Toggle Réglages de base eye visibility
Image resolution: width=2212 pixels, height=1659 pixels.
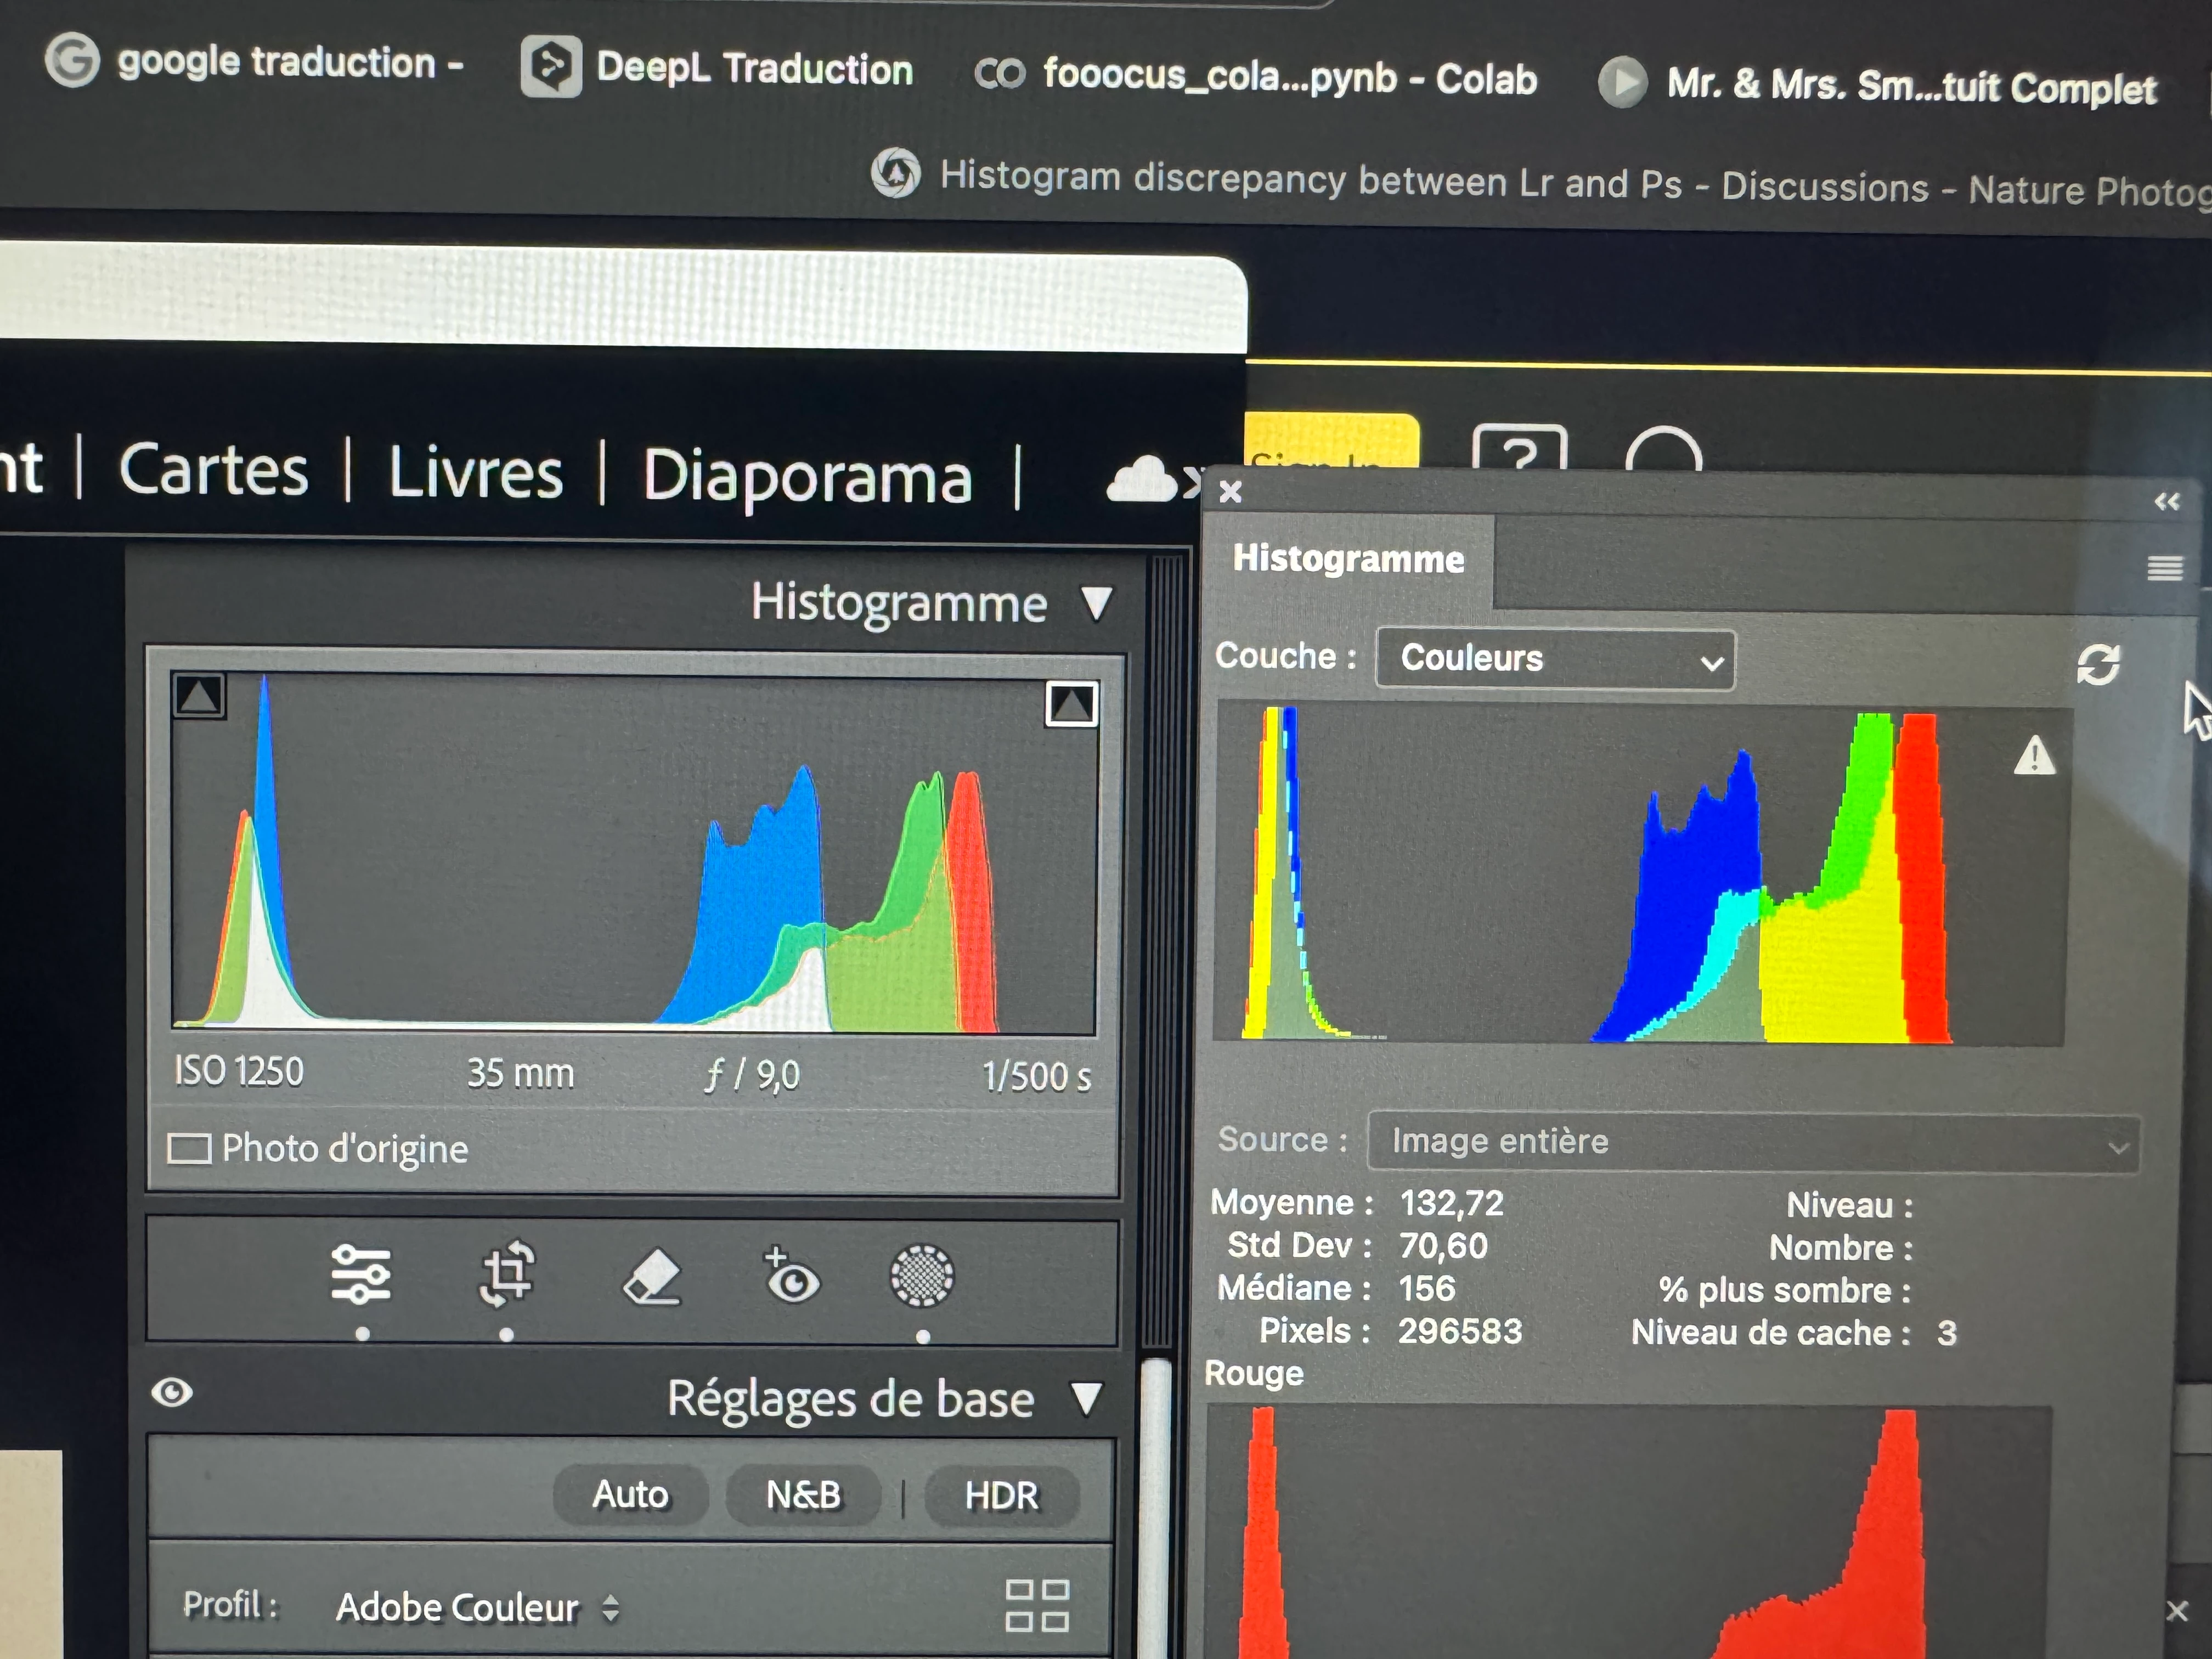[x=172, y=1392]
